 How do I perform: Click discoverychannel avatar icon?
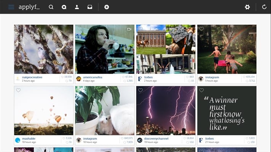pos(140,140)
